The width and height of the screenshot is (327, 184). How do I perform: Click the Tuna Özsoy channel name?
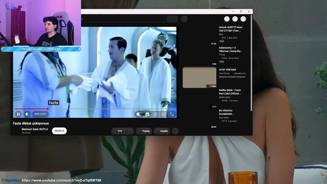pyautogui.click(x=224, y=73)
